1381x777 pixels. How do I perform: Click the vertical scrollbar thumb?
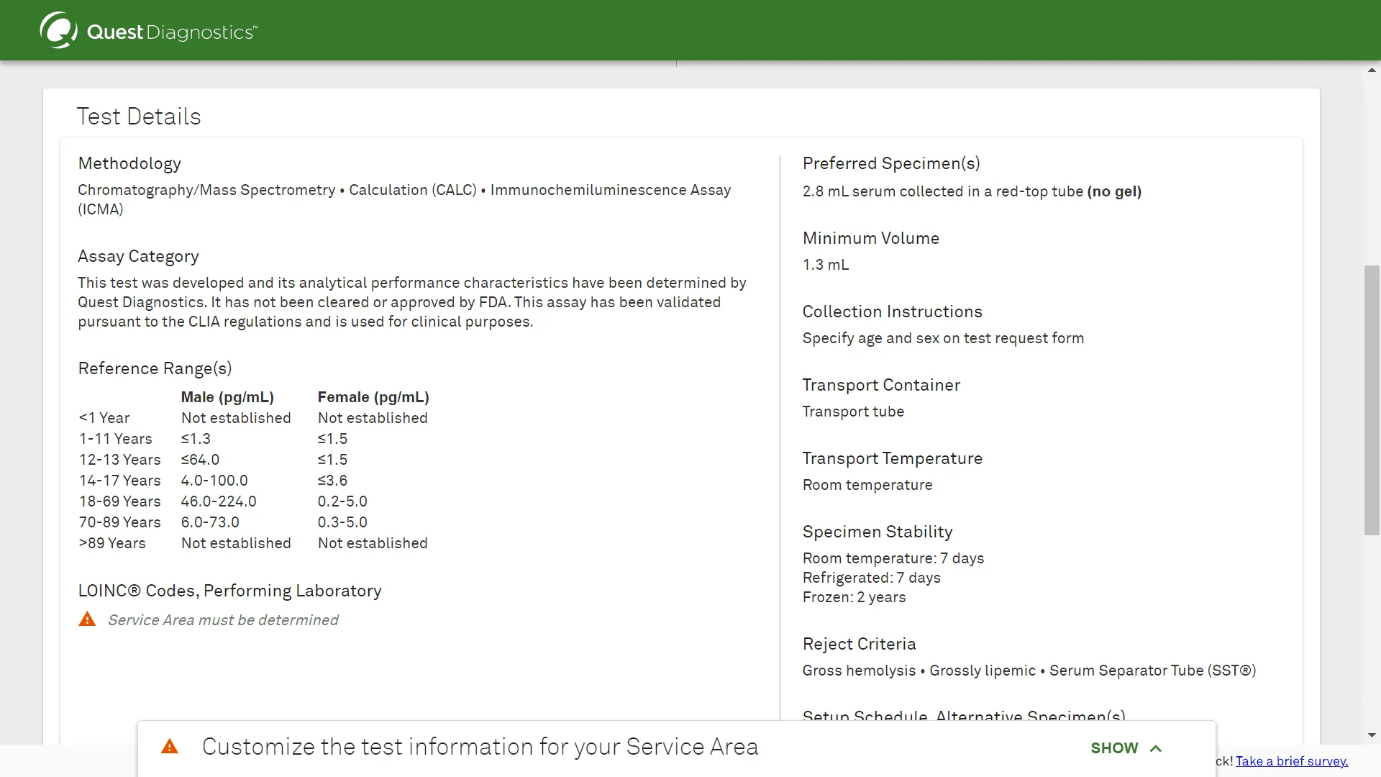pos(1372,400)
